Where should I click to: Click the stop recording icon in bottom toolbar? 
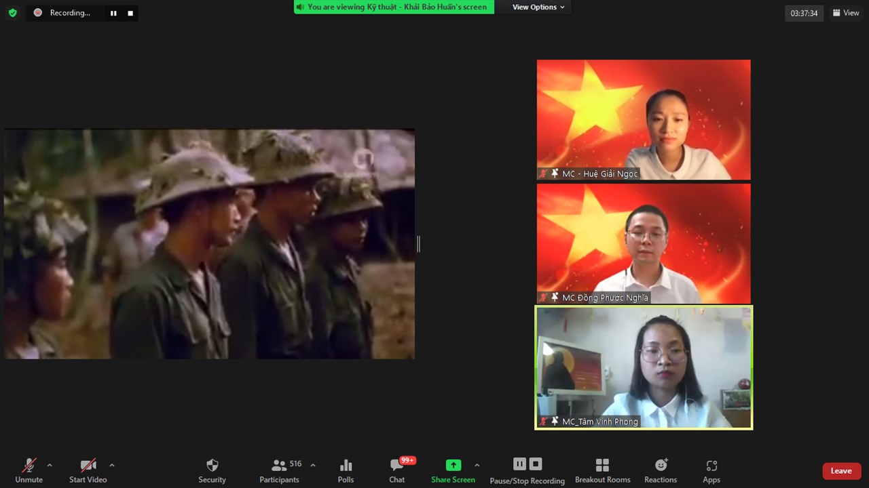tap(536, 464)
